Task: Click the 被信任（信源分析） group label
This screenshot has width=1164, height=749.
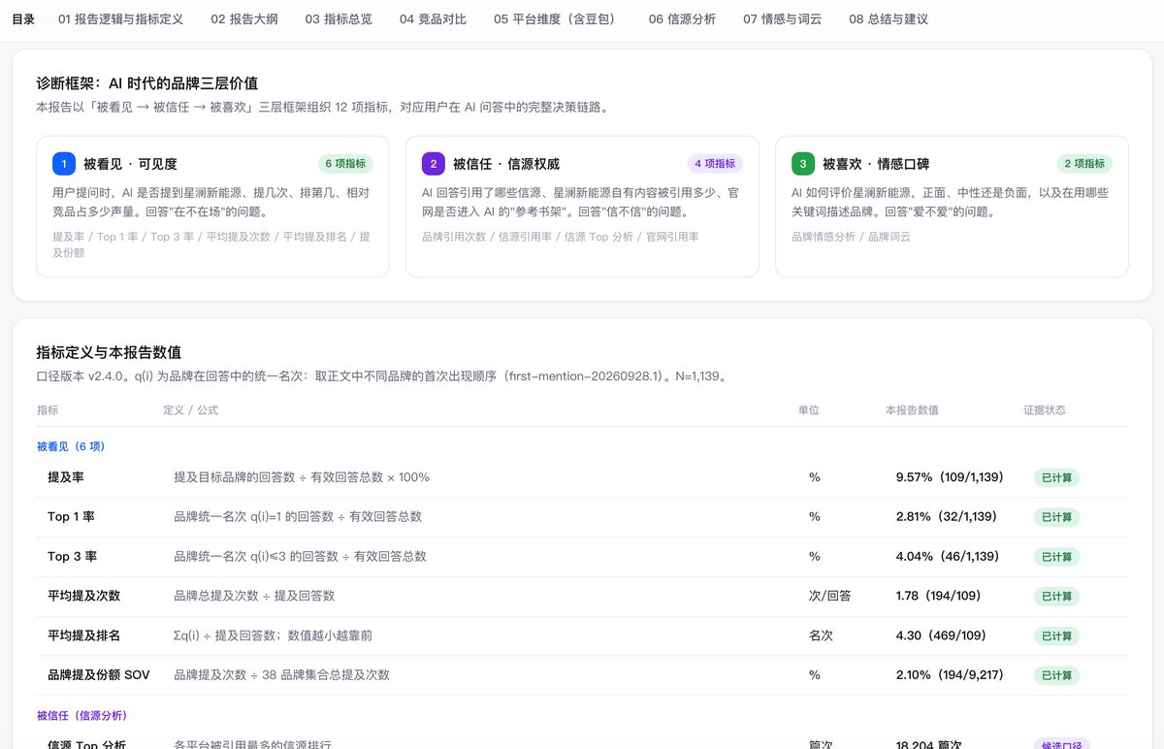Action: pos(81,715)
